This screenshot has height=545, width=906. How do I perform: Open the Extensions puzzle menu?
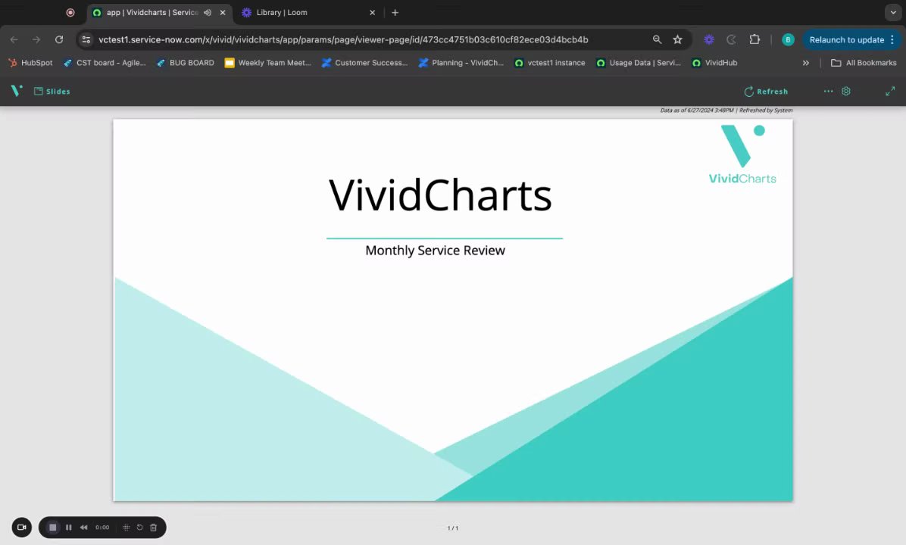754,39
